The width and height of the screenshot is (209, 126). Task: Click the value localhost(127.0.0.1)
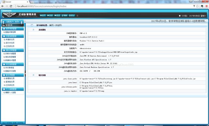coord(88,37)
